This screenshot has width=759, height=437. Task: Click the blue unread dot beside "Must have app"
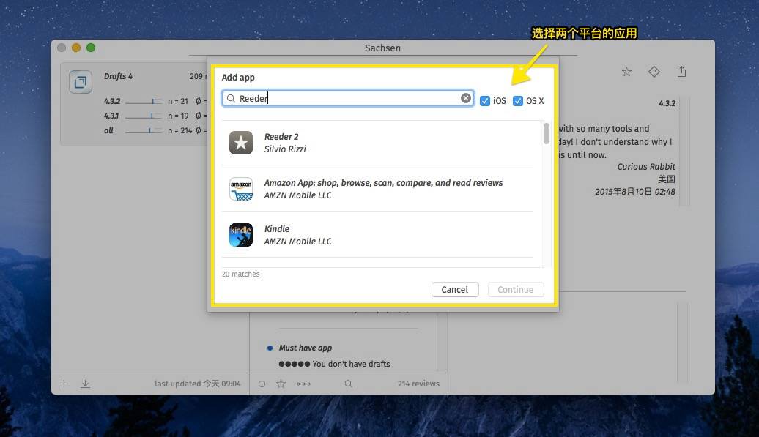pyautogui.click(x=270, y=348)
